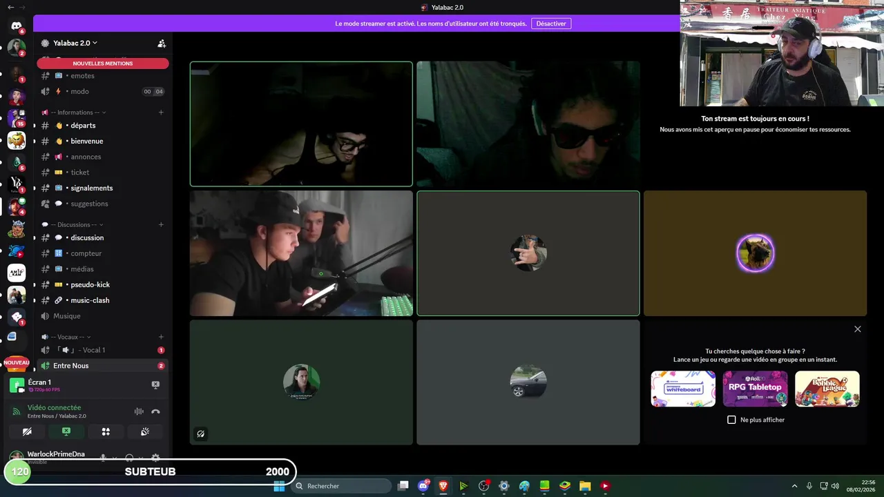
Task: Open the Whiteboard activity card
Action: click(683, 389)
